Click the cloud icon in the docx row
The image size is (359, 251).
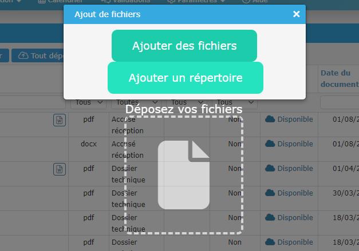point(270,144)
